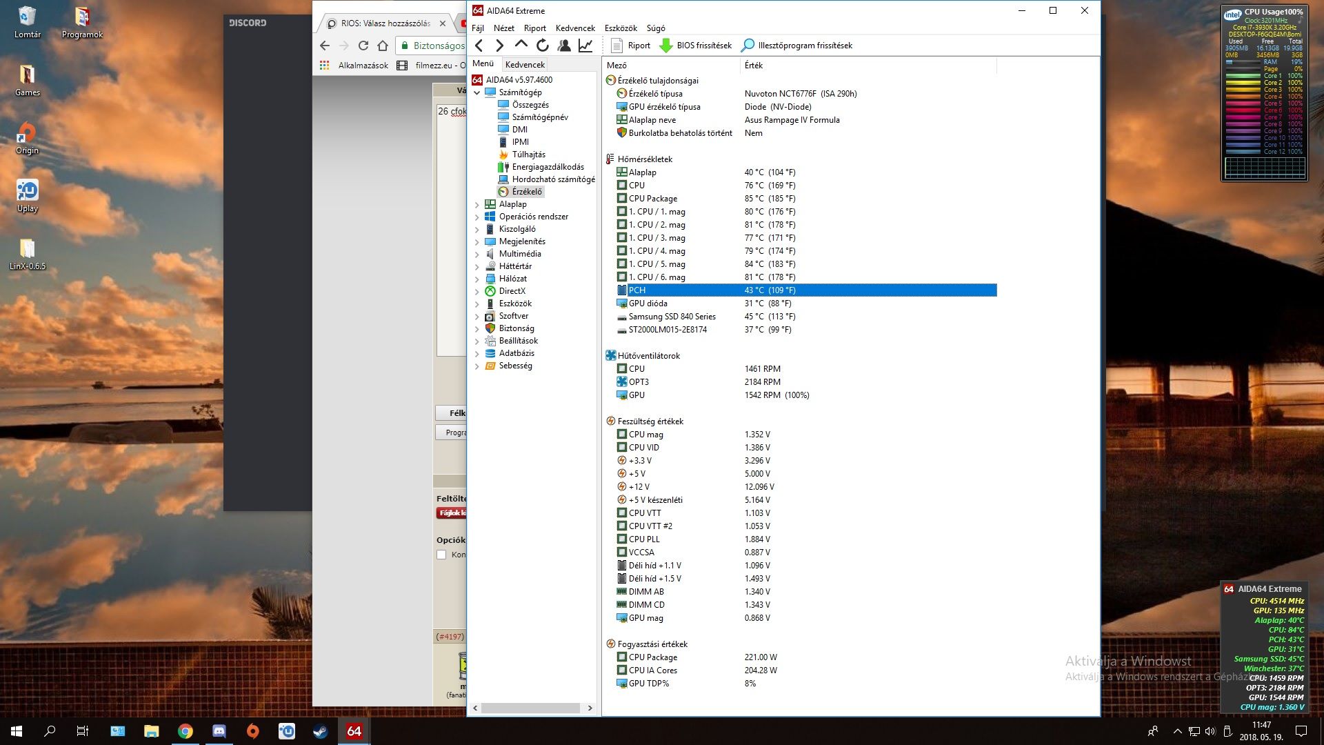Screen dimensions: 1324x745
Task: Open the Kedvencek menu
Action: pos(575,28)
